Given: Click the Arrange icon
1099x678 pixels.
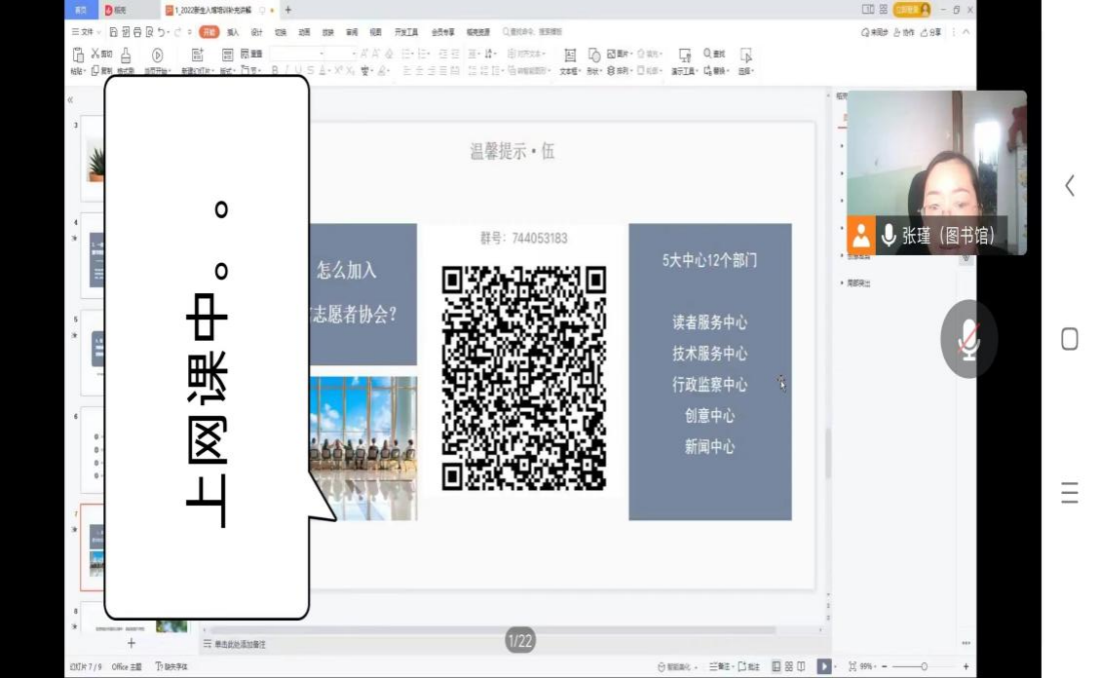Looking at the screenshot, I should click(611, 71).
